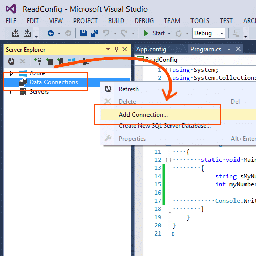The height and width of the screenshot is (256, 256).
Task: Pin the Server Explorer panel
Action: click(116, 49)
